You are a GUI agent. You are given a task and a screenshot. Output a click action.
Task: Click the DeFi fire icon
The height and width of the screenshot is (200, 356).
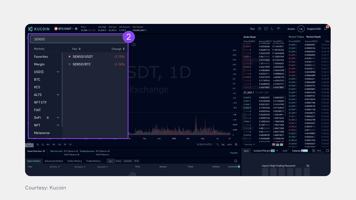48,118
